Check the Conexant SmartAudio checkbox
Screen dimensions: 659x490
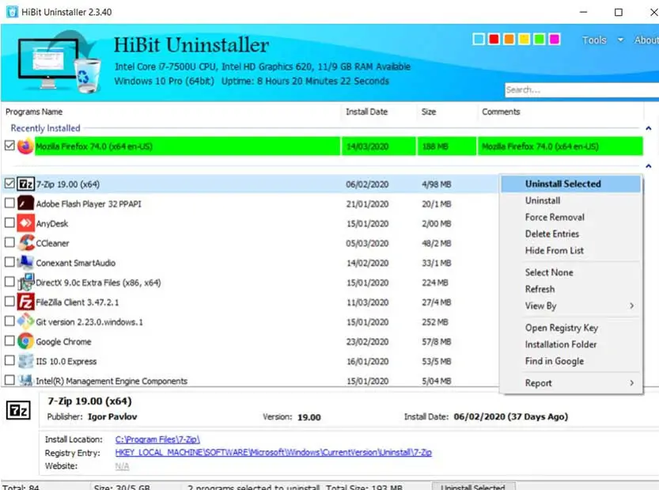pos(9,262)
